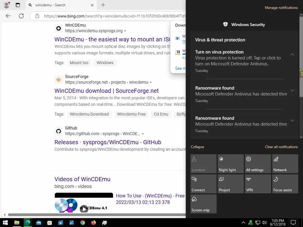Open the network tray icon
Viewport: 303px width, 227px height.
tap(258, 223)
